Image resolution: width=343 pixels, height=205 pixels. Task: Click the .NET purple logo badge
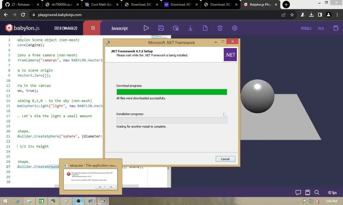230,55
